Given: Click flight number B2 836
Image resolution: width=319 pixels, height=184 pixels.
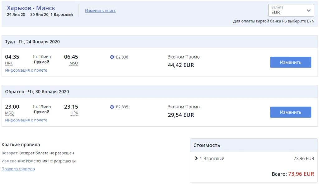Looking at the screenshot, I should click(122, 57).
